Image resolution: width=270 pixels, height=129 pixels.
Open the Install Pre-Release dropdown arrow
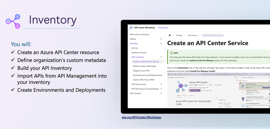[199, 90]
